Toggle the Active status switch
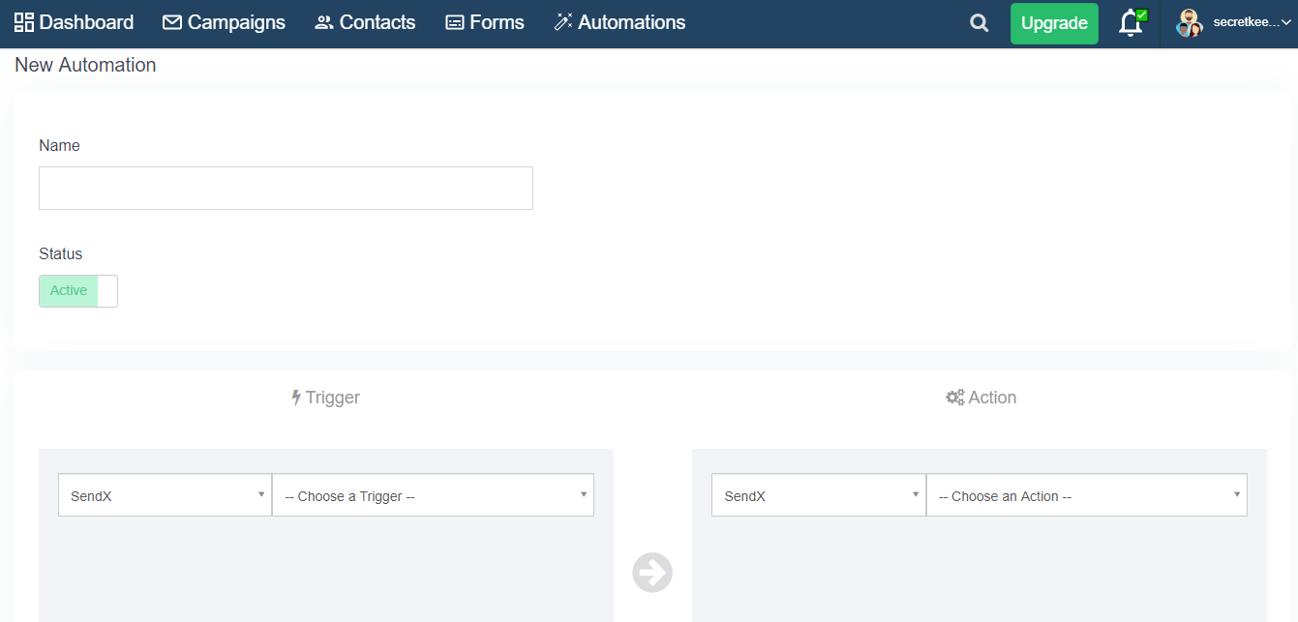The width and height of the screenshot is (1298, 622). [78, 291]
